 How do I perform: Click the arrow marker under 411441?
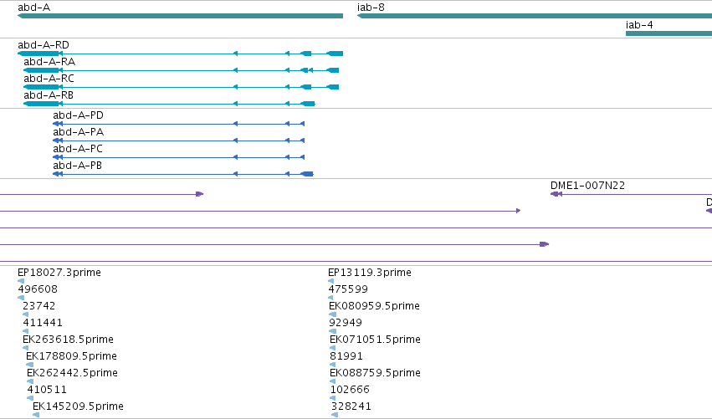25,331
